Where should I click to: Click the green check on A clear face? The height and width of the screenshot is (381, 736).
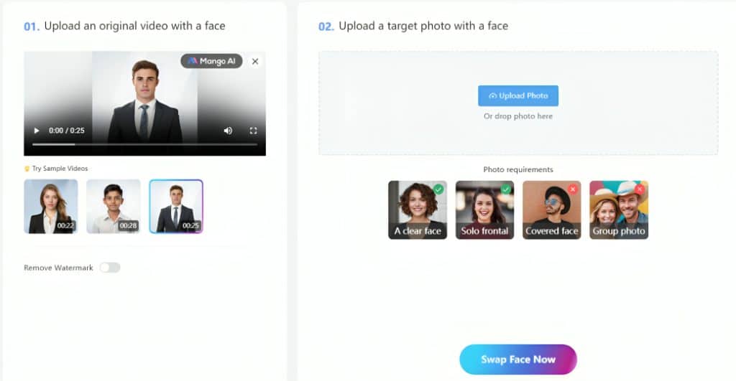[438, 189]
